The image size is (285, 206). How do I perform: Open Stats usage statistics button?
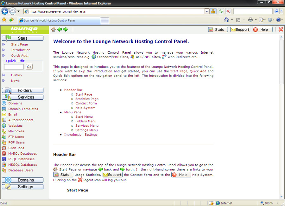pos(218,30)
